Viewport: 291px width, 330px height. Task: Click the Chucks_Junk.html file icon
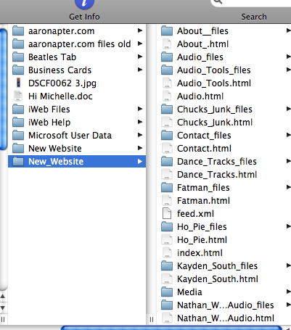(167, 122)
